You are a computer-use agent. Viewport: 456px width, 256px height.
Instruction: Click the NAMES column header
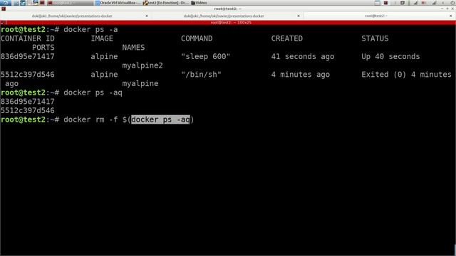pyautogui.click(x=133, y=48)
